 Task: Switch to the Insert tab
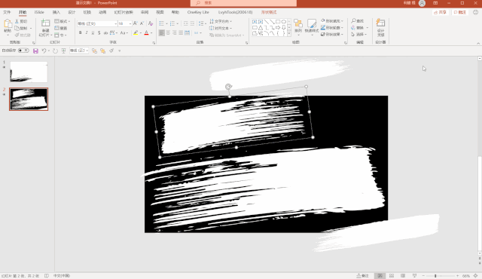[56, 12]
